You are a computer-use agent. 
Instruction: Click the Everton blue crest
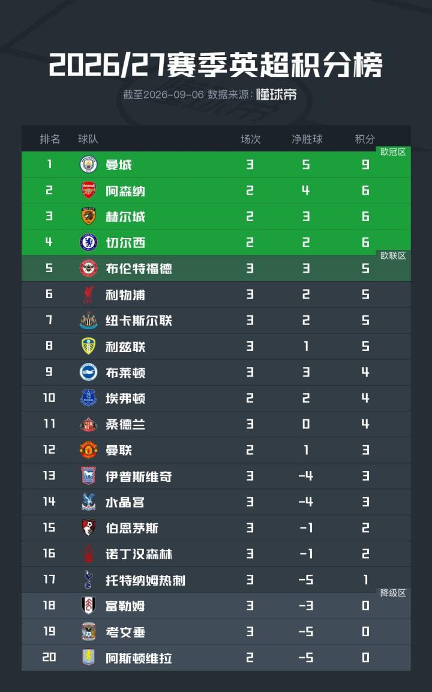(x=89, y=398)
